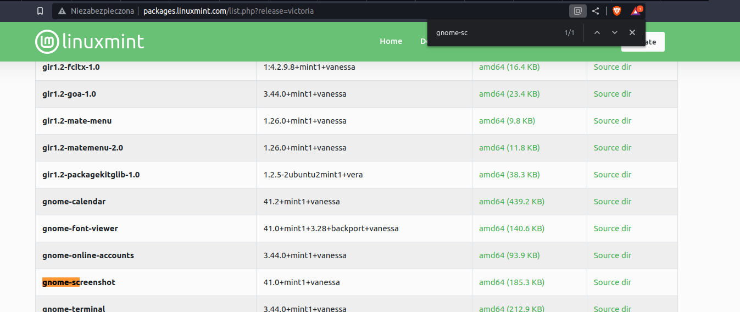The height and width of the screenshot is (312, 740).
Task: Open Brave Shields lion icon
Action: [x=617, y=11]
